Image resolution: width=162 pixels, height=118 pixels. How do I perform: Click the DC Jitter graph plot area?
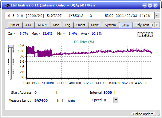click(x=89, y=62)
